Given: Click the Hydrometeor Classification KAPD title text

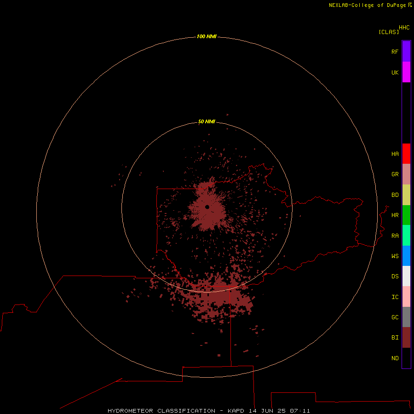Looking at the screenshot, I should (x=208, y=411).
